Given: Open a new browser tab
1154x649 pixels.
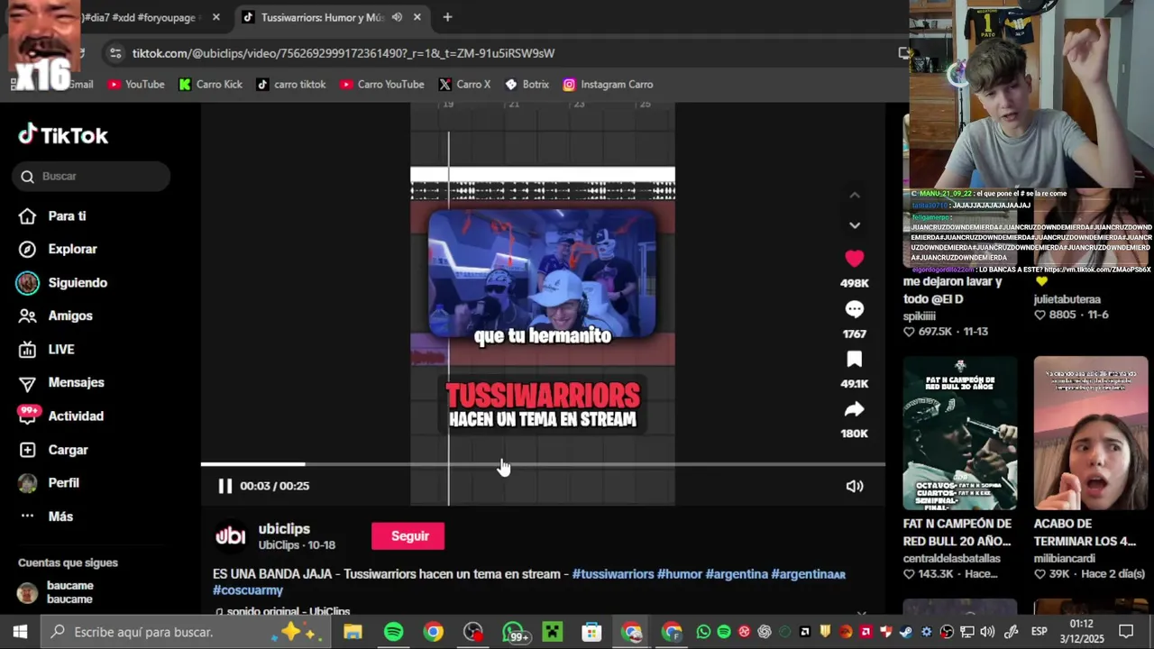Looking at the screenshot, I should click(x=447, y=17).
